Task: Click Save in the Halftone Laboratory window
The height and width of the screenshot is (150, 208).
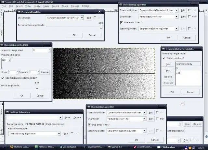Action: [67, 118]
